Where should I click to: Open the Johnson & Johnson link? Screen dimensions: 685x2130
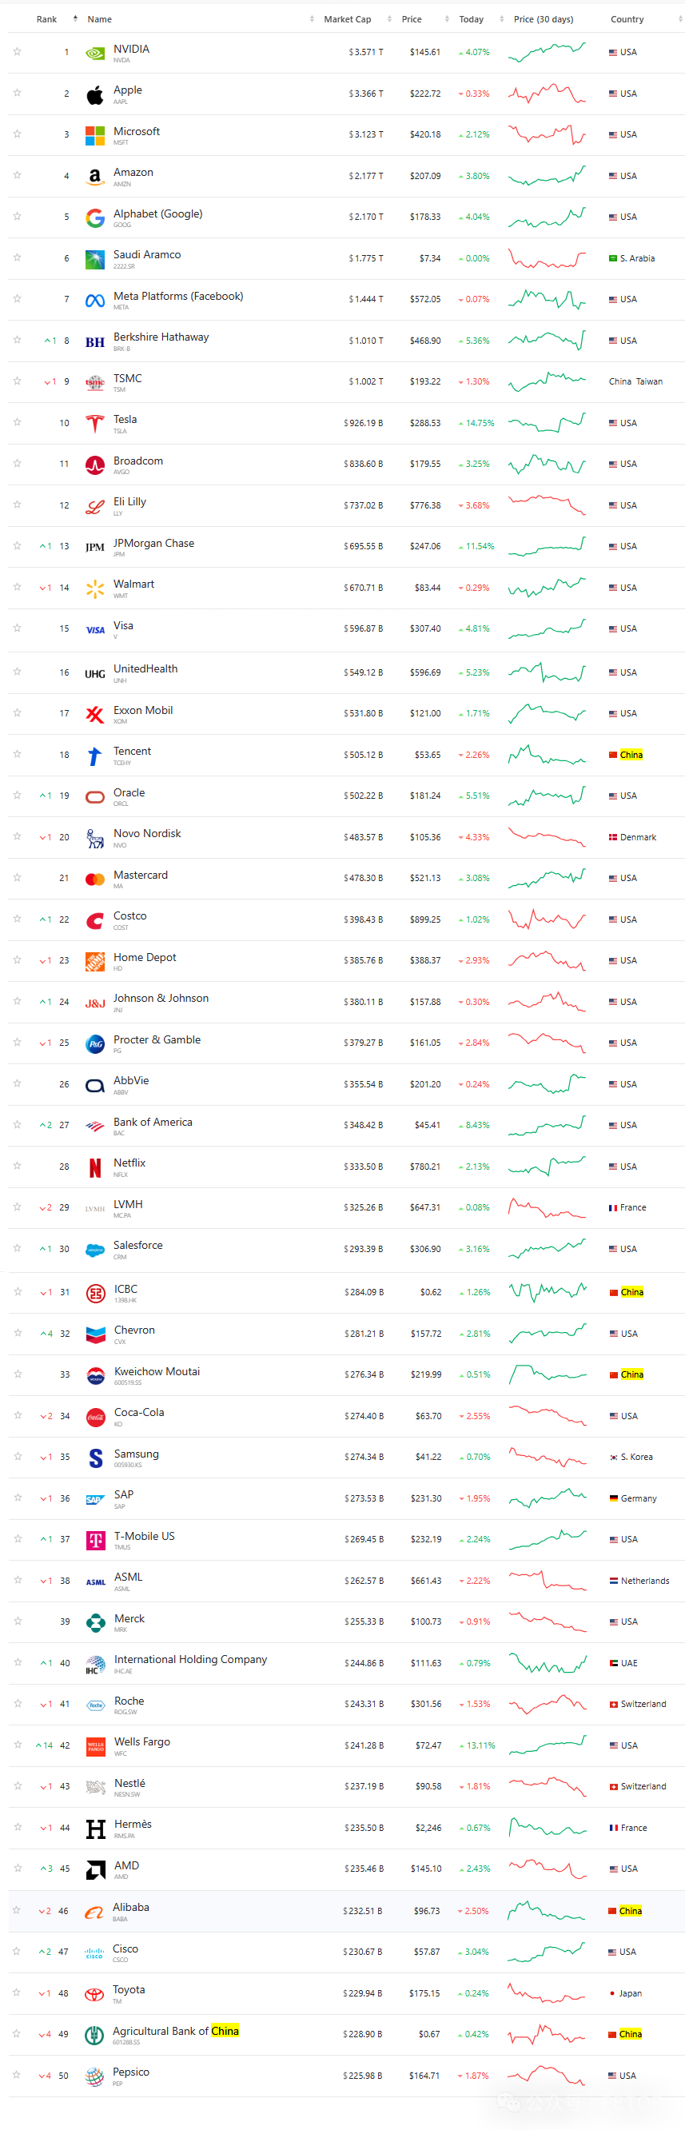[161, 998]
